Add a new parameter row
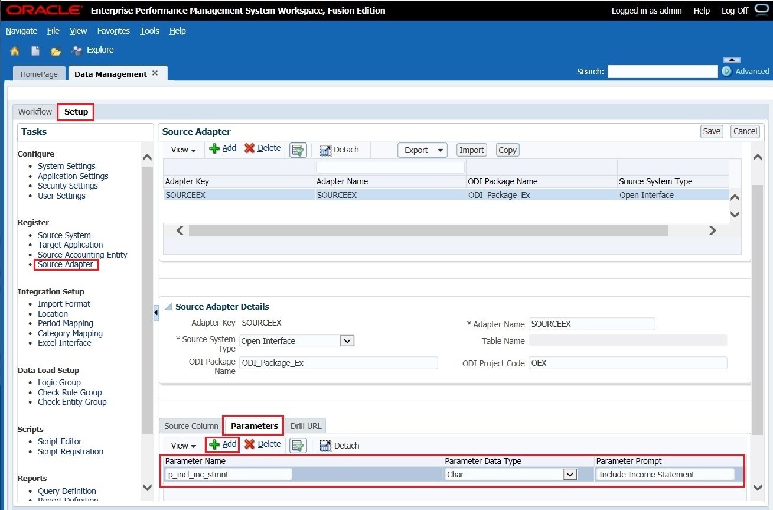This screenshot has height=510, width=773. click(222, 445)
